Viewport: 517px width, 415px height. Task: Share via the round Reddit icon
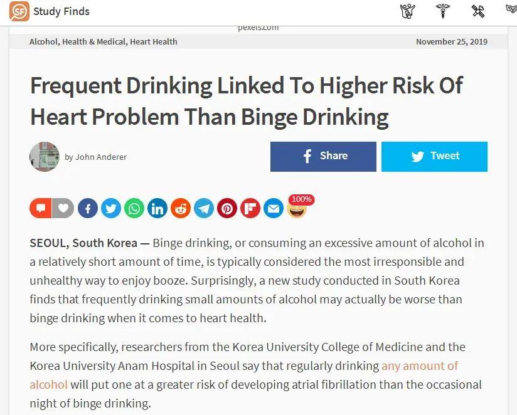point(181,208)
